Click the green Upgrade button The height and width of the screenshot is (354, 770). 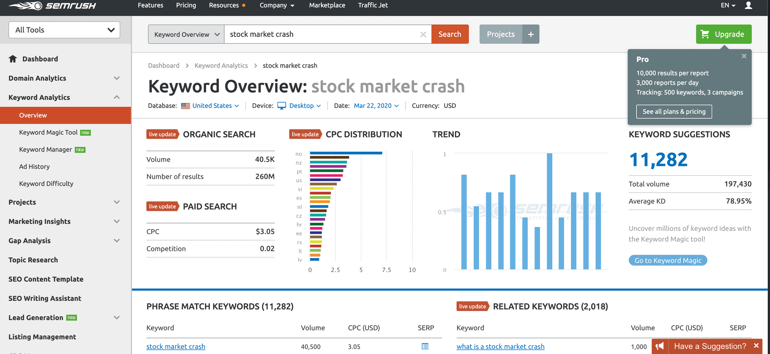(x=724, y=34)
